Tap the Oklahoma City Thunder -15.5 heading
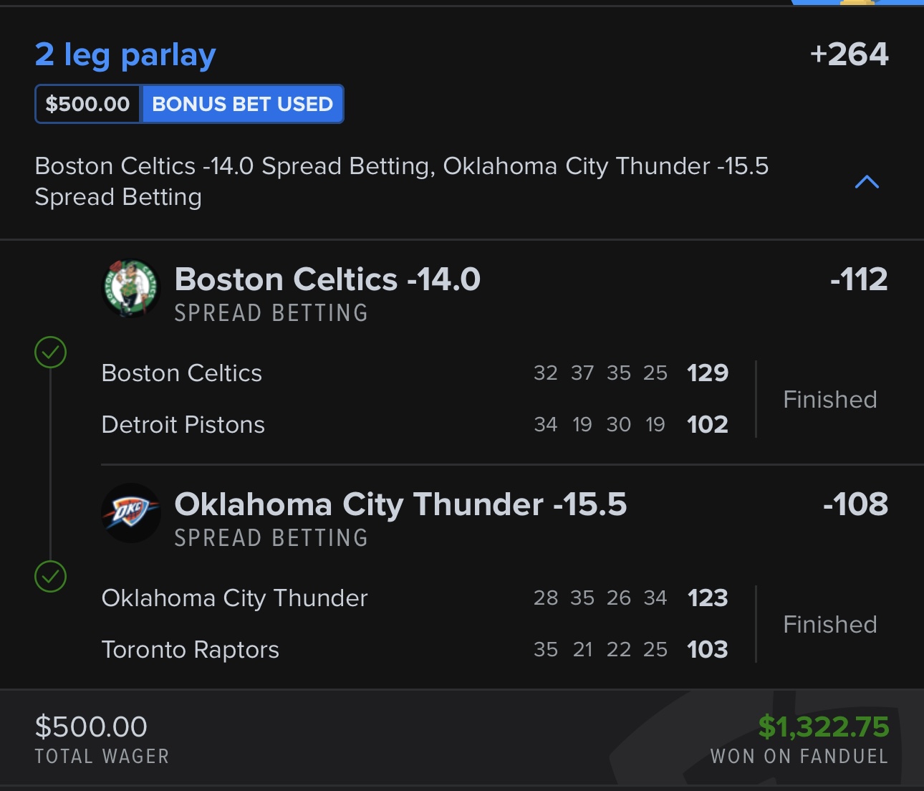 click(x=400, y=504)
